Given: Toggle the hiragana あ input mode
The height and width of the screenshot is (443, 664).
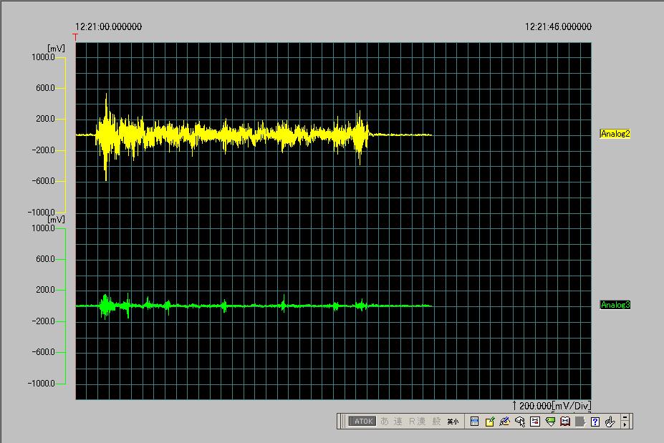Looking at the screenshot, I should pos(385,422).
